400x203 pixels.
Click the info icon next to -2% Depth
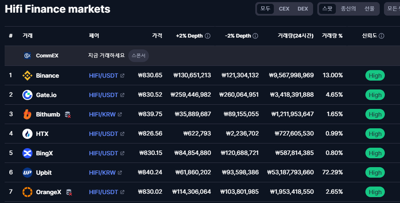pos(255,36)
